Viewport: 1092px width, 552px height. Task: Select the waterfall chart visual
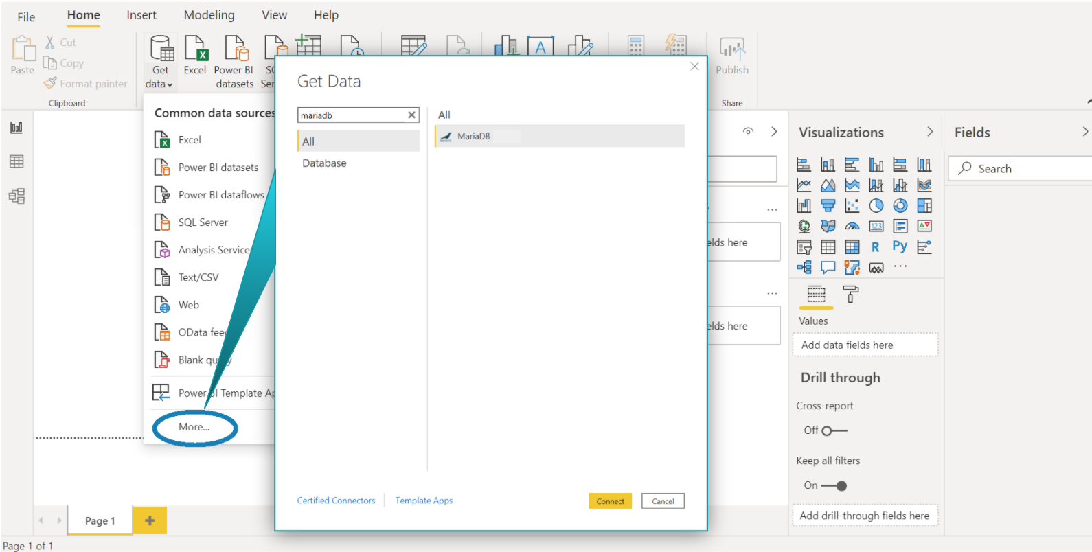coord(804,206)
